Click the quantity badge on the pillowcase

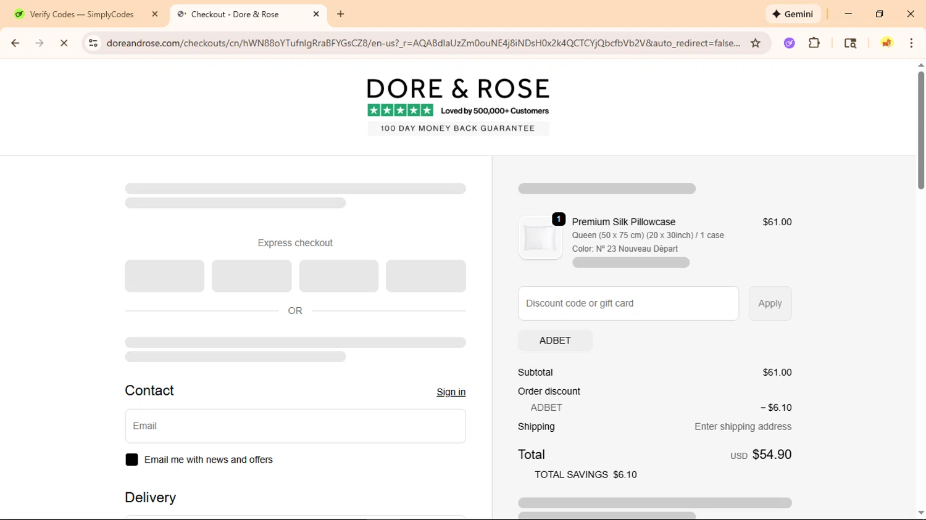[x=559, y=219]
